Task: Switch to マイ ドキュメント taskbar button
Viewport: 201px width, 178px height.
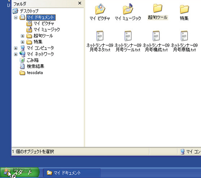Action: pyautogui.click(x=72, y=173)
